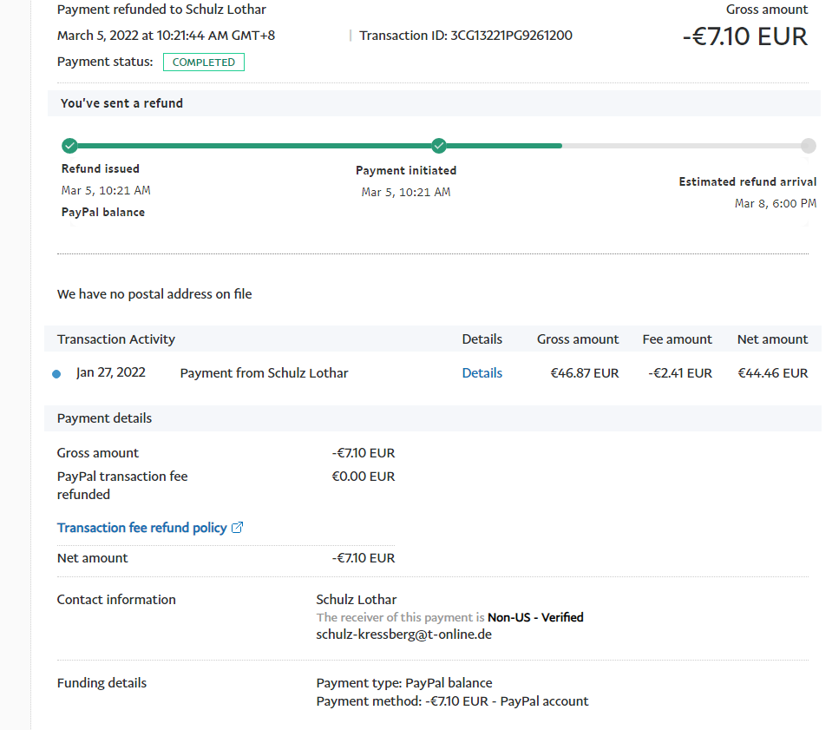Click the Payment initiated checkmark icon

pos(439,146)
